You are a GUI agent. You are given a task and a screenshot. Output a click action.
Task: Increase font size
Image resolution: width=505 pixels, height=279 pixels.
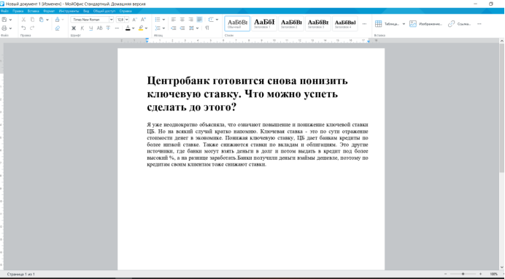pos(143,20)
